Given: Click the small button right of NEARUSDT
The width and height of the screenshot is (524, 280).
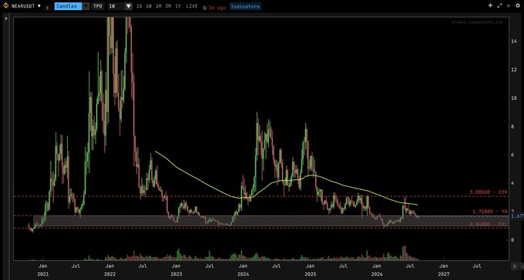Looking at the screenshot, I should (48, 7).
